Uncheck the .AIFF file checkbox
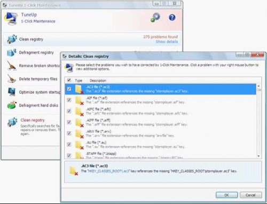Screen dimensions: 267x204 [69, 122]
